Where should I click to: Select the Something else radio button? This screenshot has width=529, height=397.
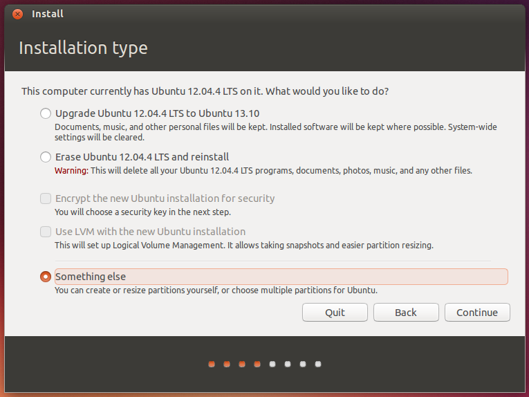coord(46,277)
